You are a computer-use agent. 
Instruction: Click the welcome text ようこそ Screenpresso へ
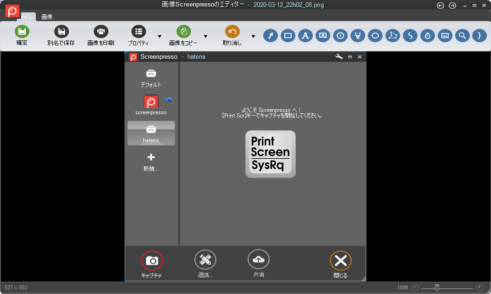coord(271,110)
